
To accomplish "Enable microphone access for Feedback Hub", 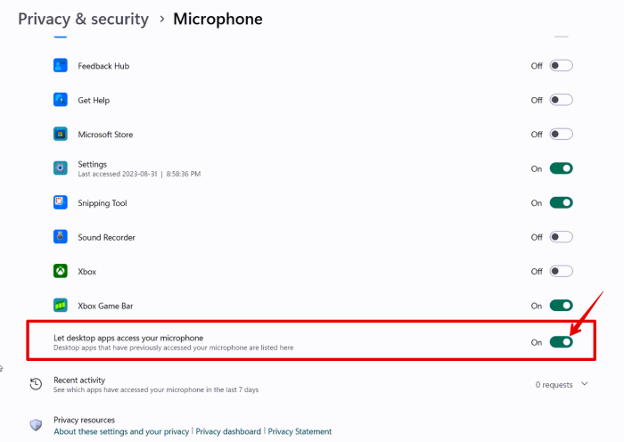I will point(561,66).
